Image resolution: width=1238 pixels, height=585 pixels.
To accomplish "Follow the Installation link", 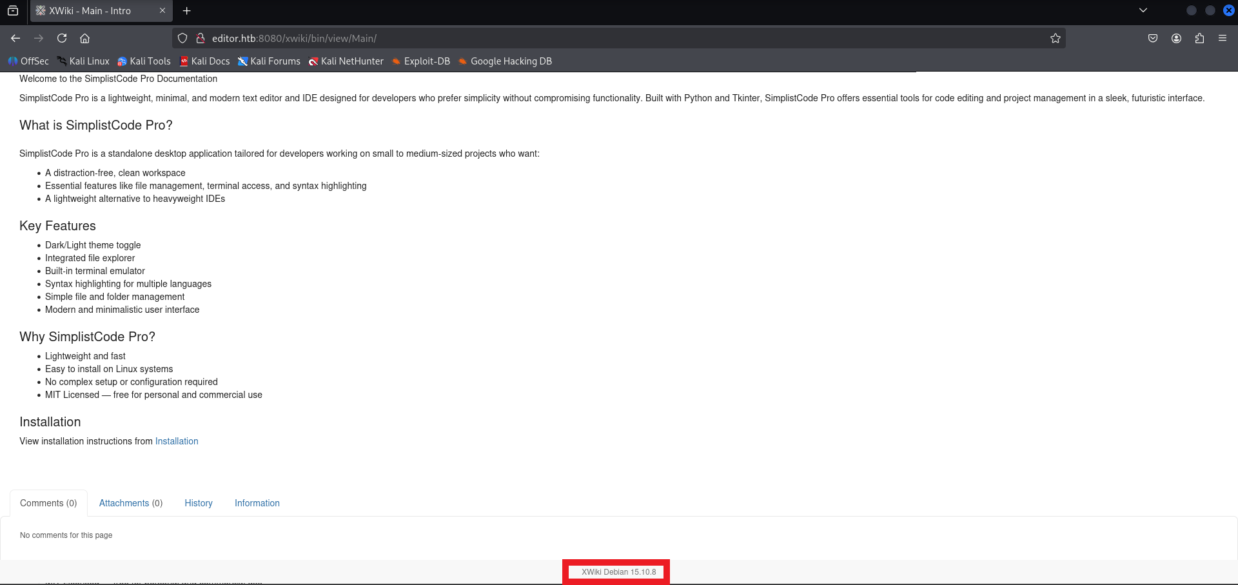I will [x=177, y=441].
